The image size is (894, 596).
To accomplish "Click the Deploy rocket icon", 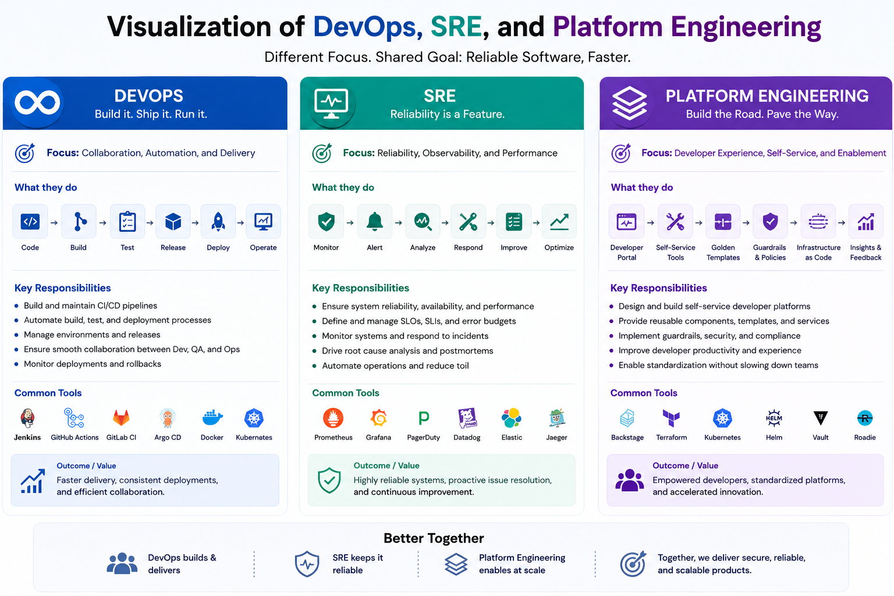I will click(x=218, y=221).
